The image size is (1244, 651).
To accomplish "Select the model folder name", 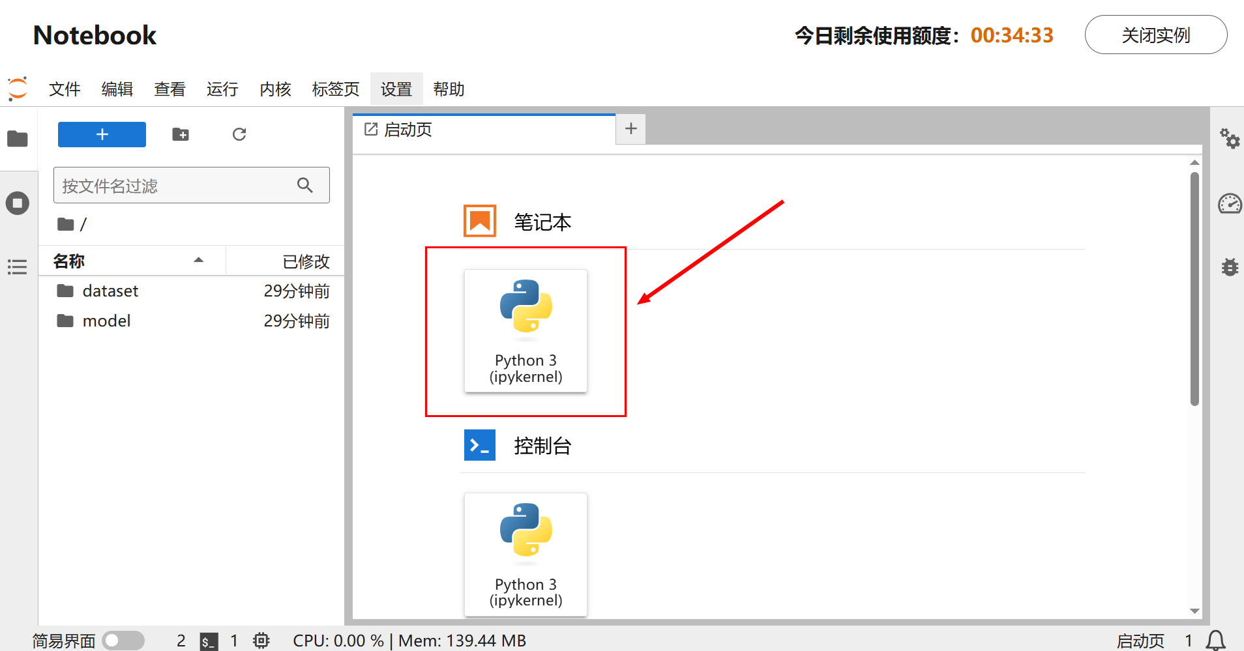I will (x=106, y=321).
